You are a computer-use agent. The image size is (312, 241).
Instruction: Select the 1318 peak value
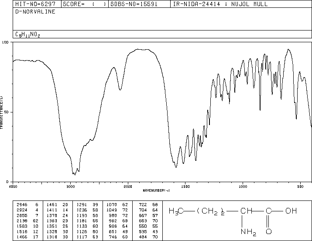pyautogui.click(x=52, y=237)
